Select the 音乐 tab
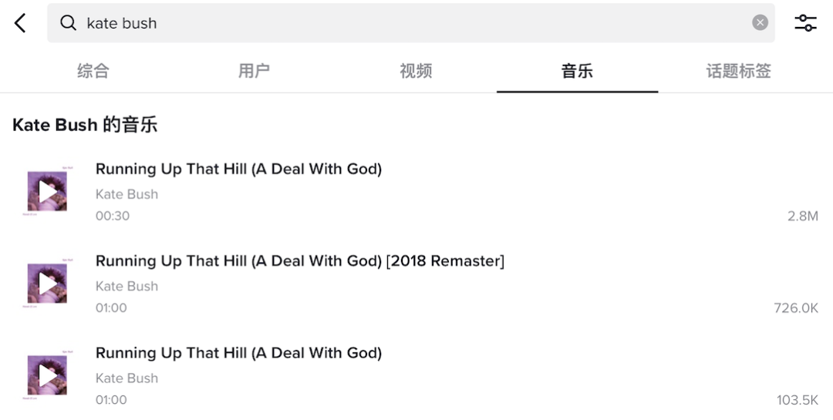The width and height of the screenshot is (833, 420). pos(577,72)
